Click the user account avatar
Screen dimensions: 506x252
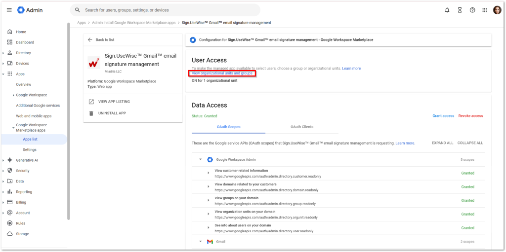point(497,10)
